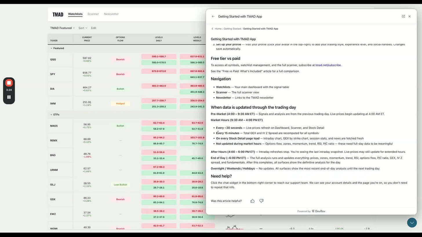This screenshot has height=237, width=422.
Task: Click thumbs up for article helpful
Action: (252, 201)
